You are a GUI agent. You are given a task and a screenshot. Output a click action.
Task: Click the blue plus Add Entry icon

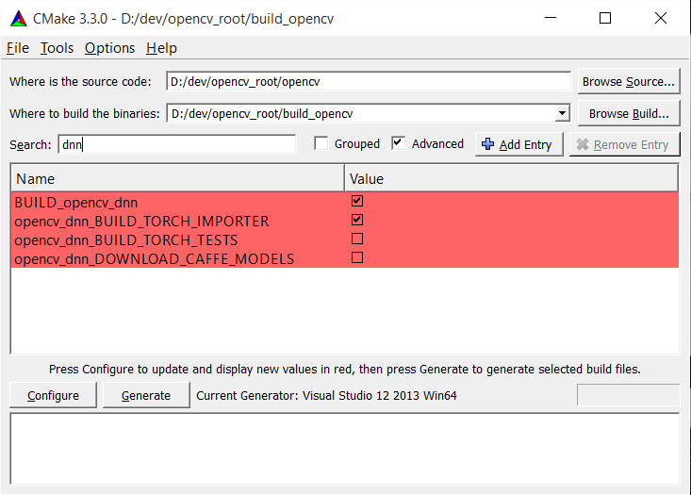click(487, 144)
